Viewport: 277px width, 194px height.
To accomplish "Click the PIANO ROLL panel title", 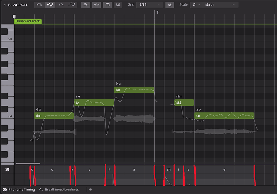I will click(x=18, y=5).
